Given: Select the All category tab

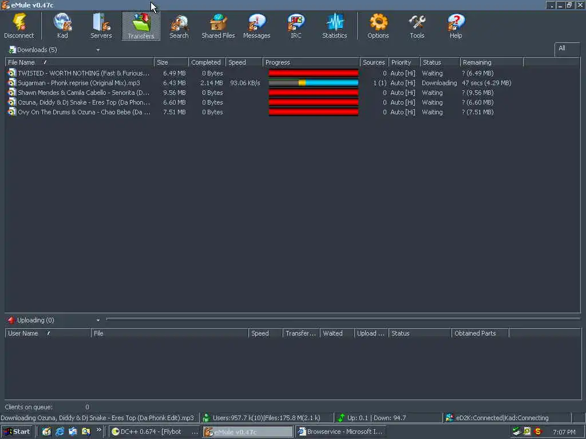Looking at the screenshot, I should [x=567, y=49].
